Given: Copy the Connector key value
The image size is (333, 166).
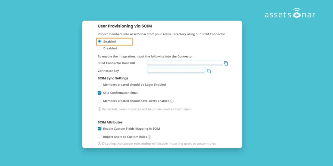Looking at the screenshot, I should pyautogui.click(x=209, y=71).
